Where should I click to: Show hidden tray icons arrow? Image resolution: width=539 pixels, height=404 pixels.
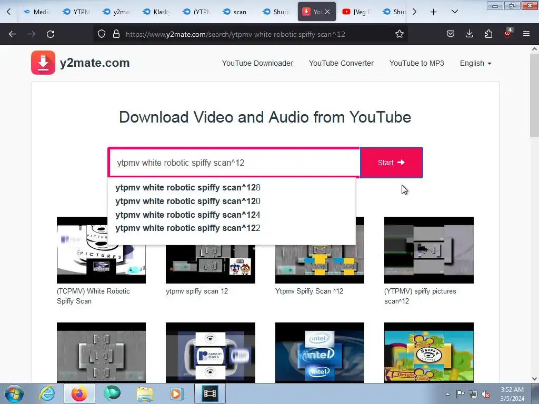(x=447, y=394)
